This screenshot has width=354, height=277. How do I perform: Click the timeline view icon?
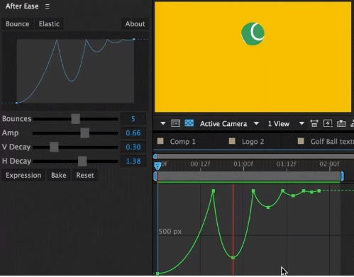pos(341,123)
